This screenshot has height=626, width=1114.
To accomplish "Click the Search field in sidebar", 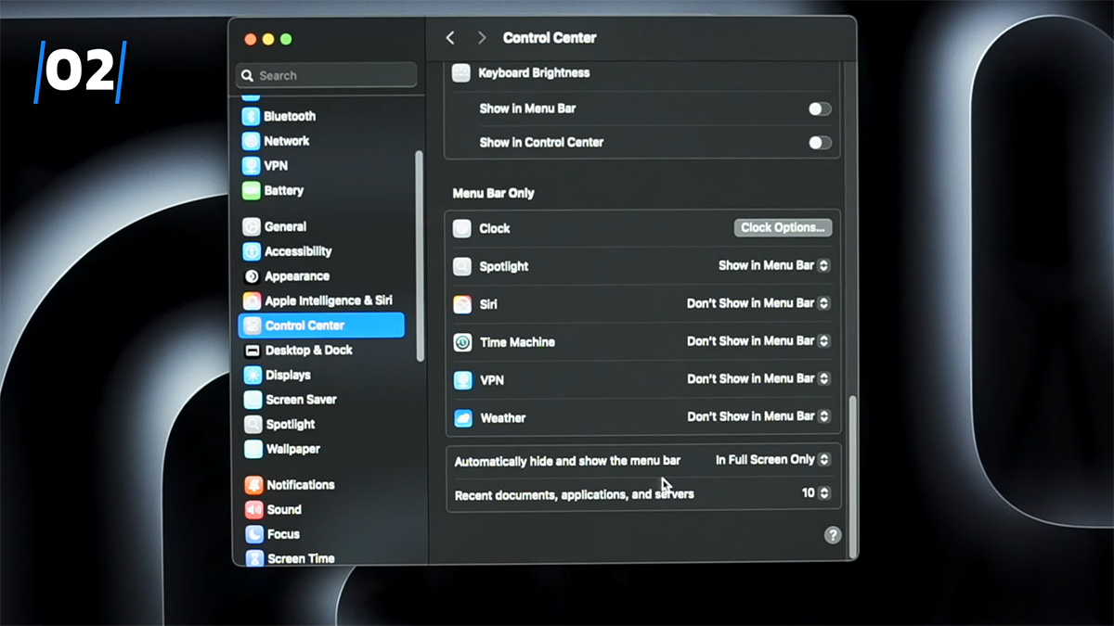I will coord(327,75).
